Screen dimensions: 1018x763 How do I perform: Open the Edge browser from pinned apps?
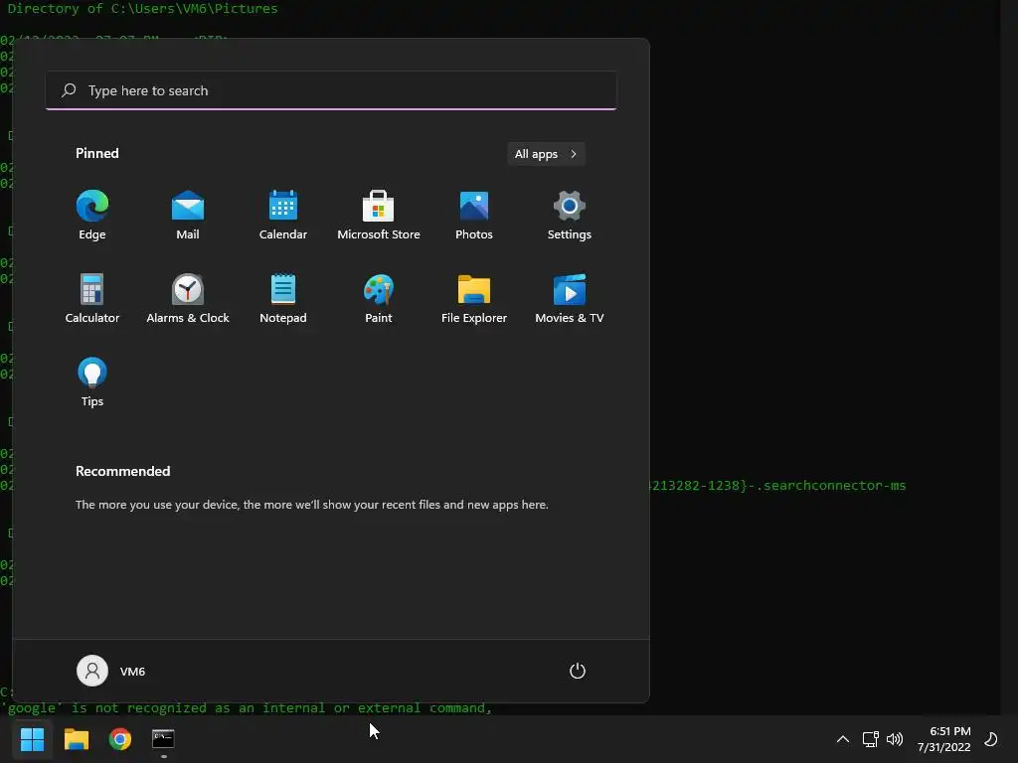click(x=92, y=216)
